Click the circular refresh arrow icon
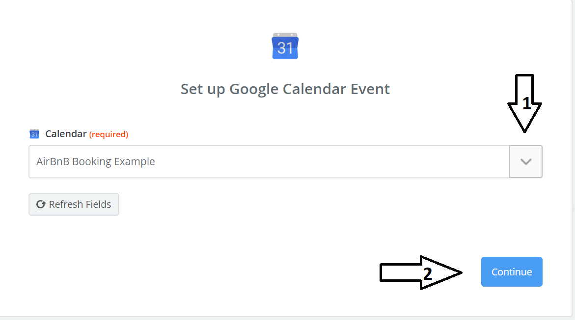 (41, 204)
